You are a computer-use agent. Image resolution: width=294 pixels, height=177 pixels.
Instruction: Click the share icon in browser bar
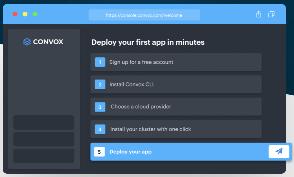pos(259,14)
